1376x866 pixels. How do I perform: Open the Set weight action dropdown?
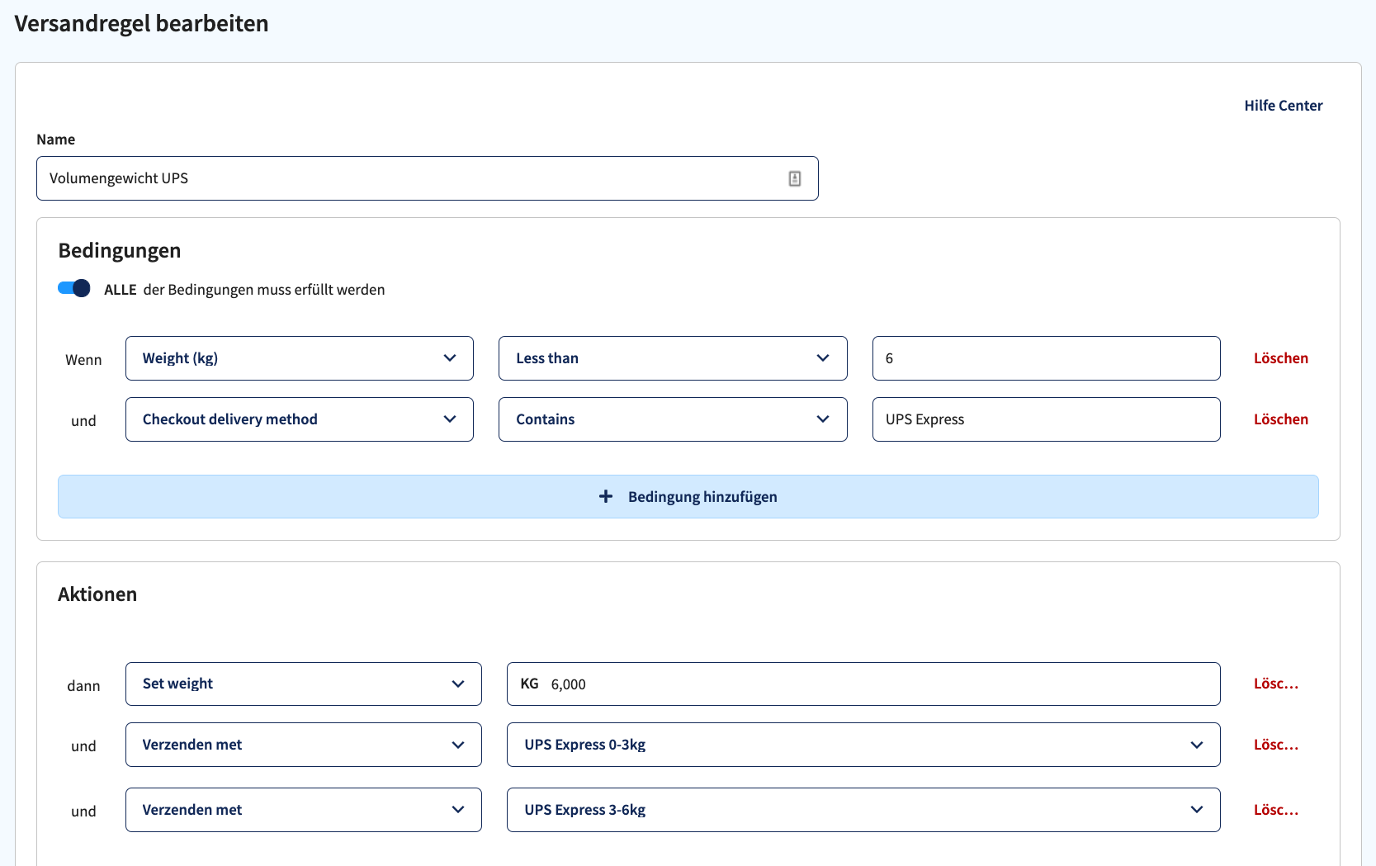point(304,684)
